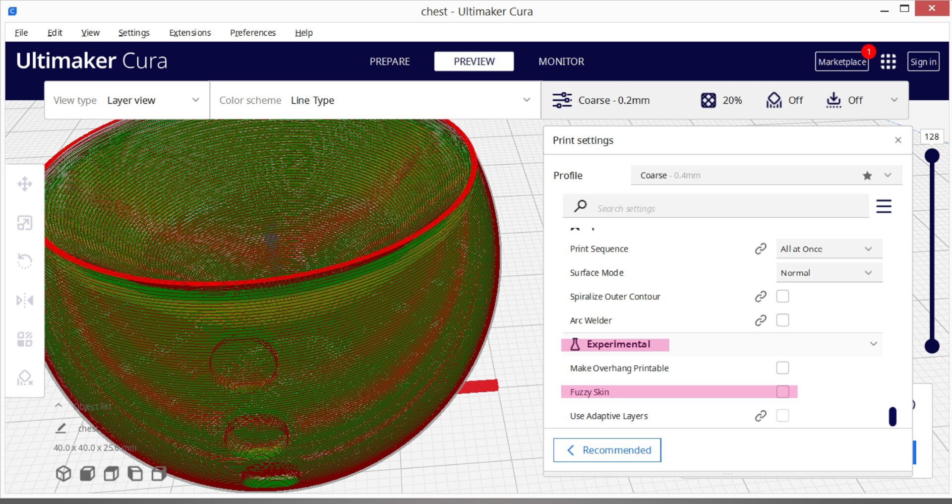
Task: Switch to the PREVIEW stage
Action: [x=474, y=62]
